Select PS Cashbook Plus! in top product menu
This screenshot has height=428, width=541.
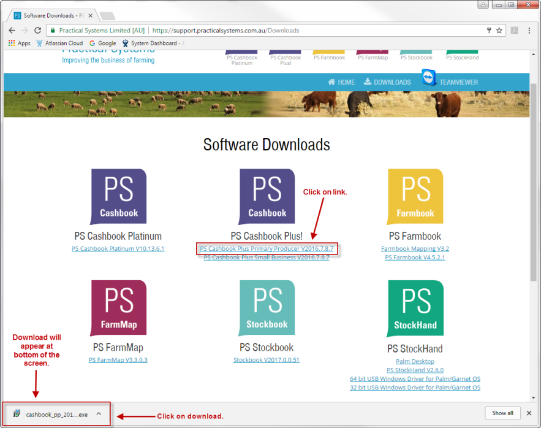tap(286, 58)
